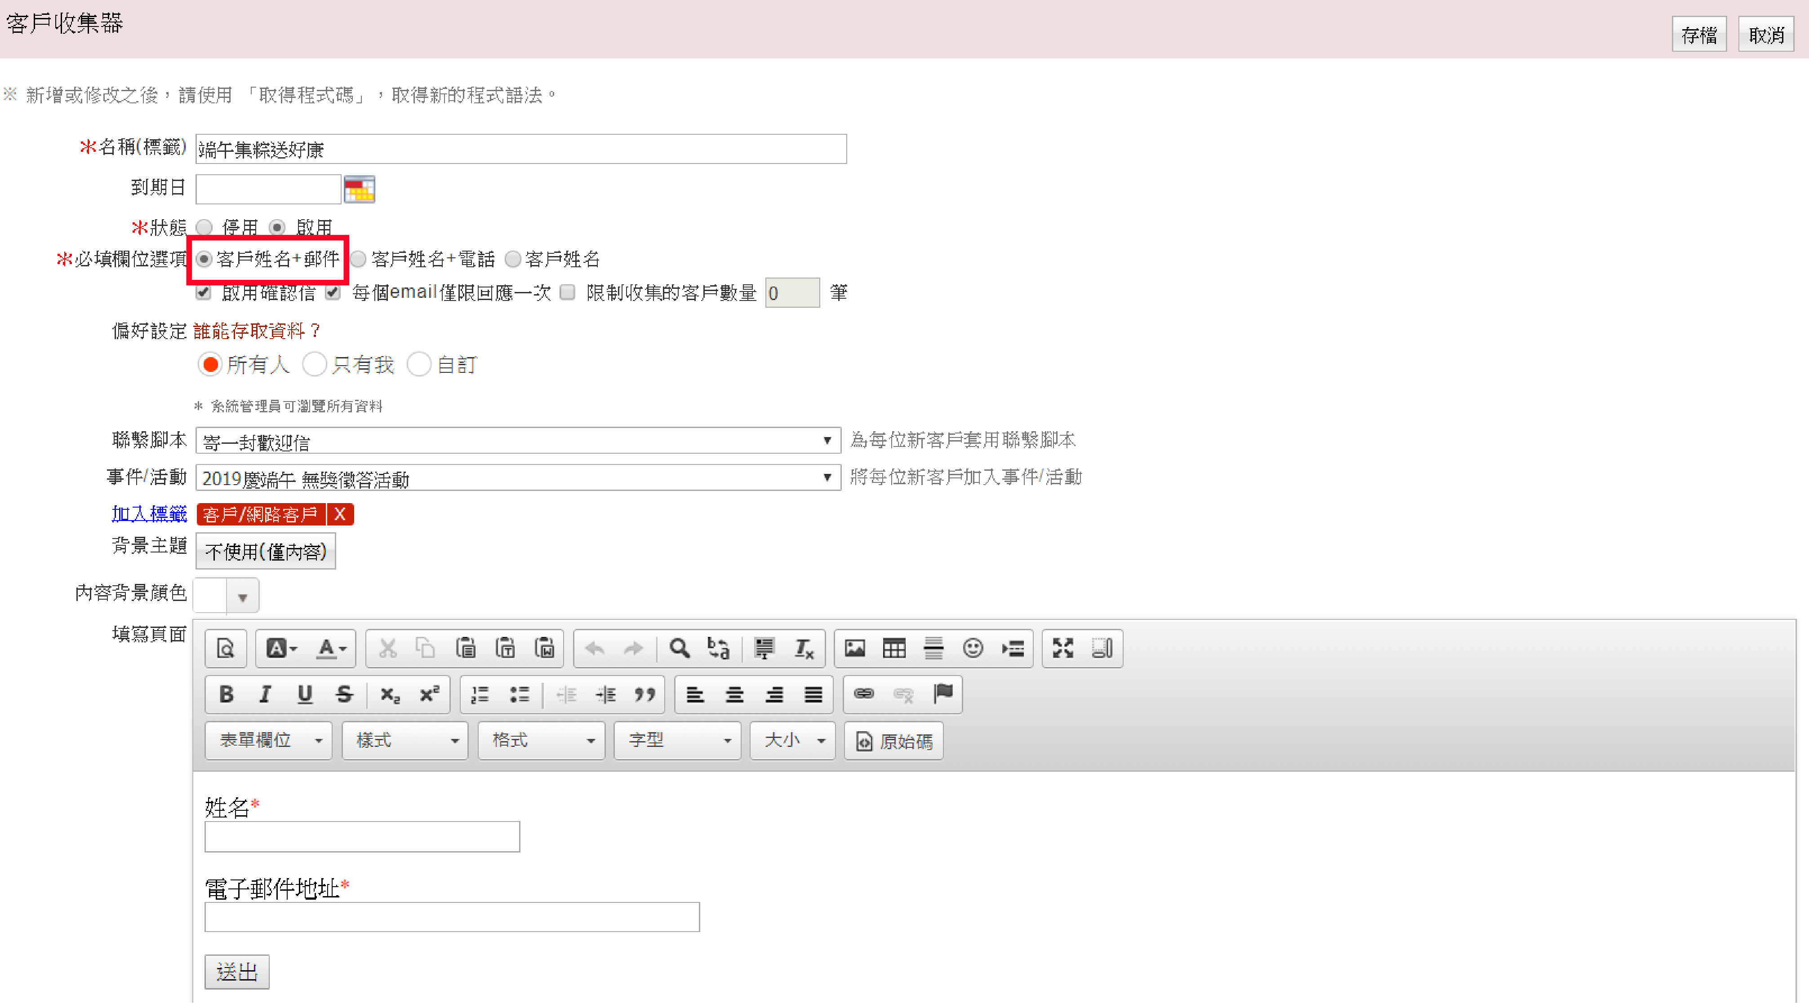Screen dimensions: 1809x1003
Task: Click the Bold formatting icon
Action: [226, 694]
